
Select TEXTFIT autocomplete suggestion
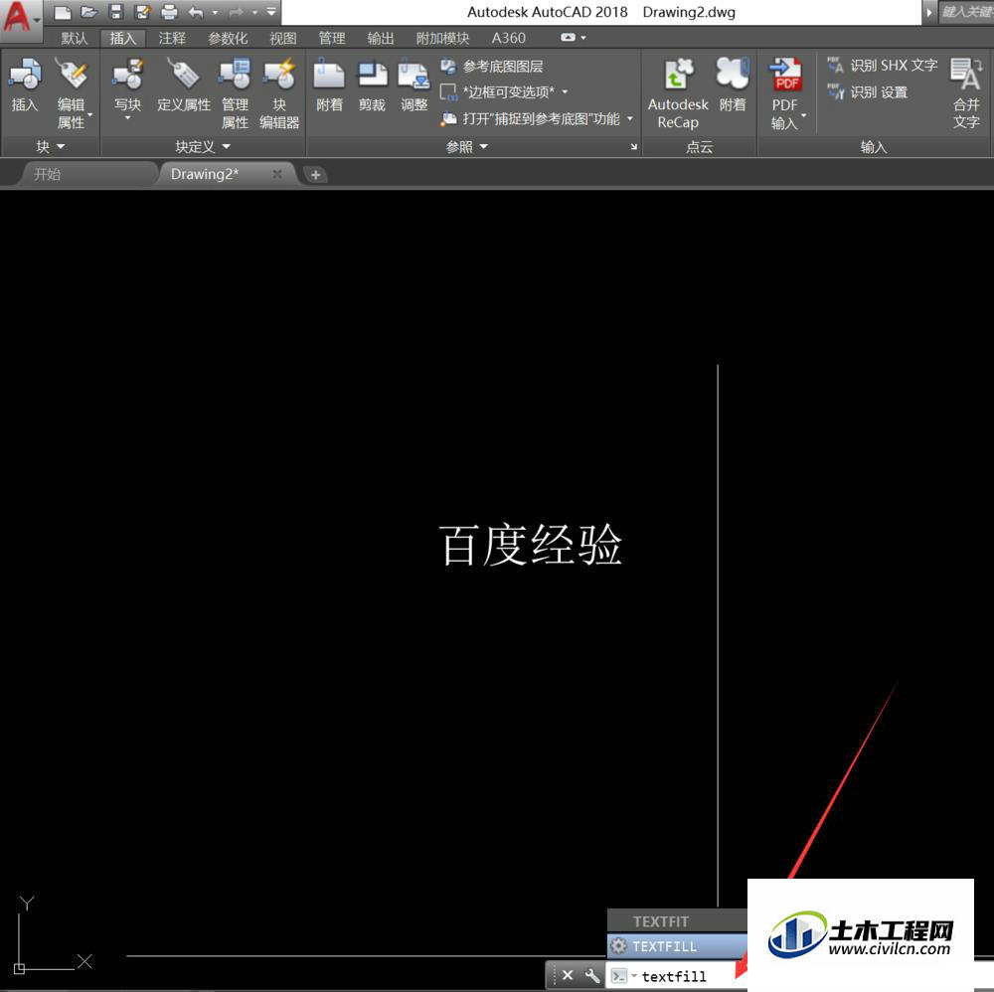tap(677, 921)
